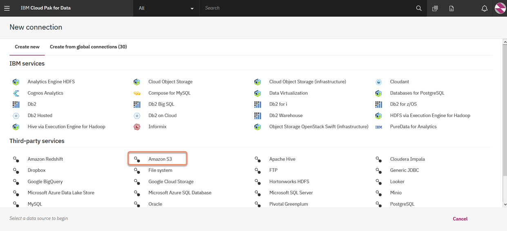Click the Analytics Engine HDFS icon
This screenshot has width=507, height=231.
click(x=16, y=82)
